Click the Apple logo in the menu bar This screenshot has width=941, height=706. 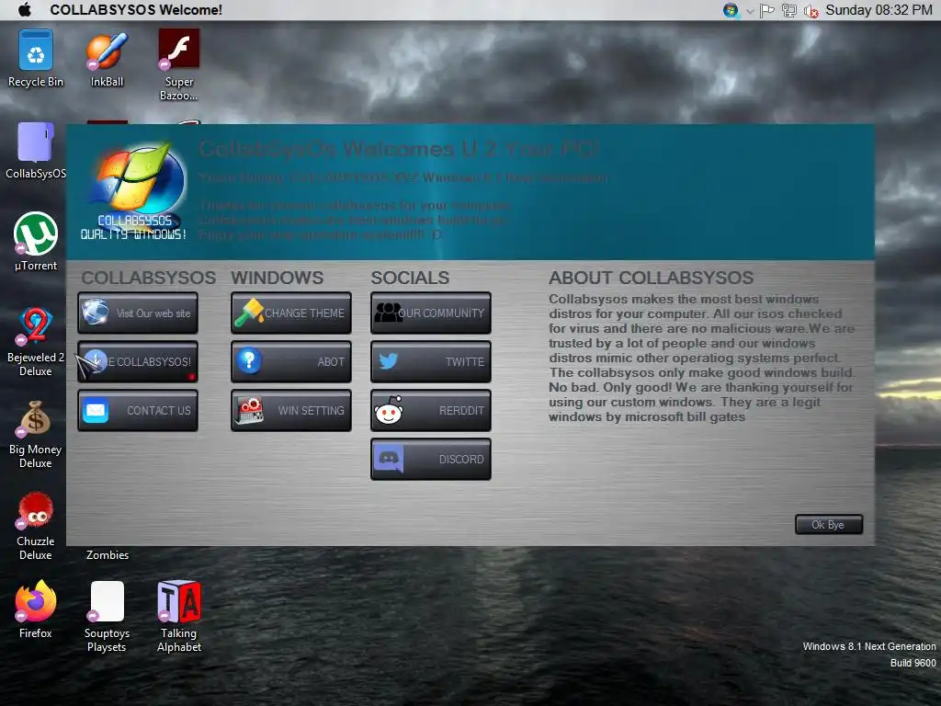25,9
